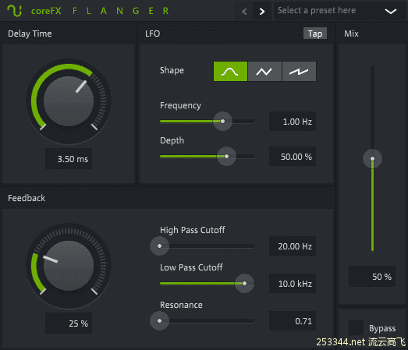Open the preset selection dropdown
Image resolution: width=408 pixels, height=350 pixels.
[339, 11]
